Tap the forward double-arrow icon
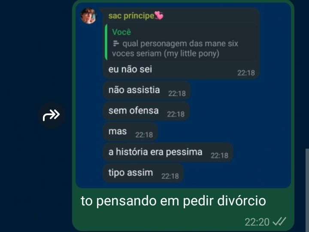The height and width of the screenshot is (232, 309). pyautogui.click(x=51, y=115)
